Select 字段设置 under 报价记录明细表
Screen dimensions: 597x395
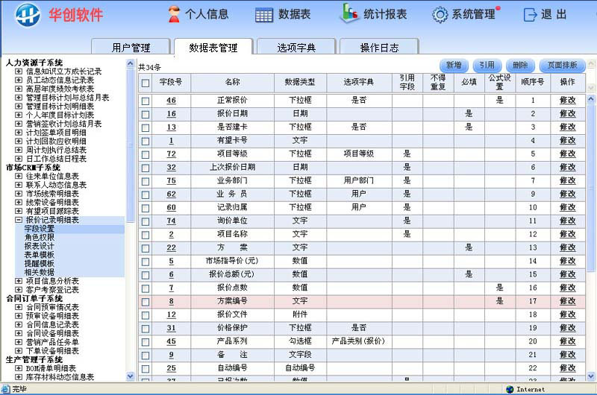click(x=40, y=229)
